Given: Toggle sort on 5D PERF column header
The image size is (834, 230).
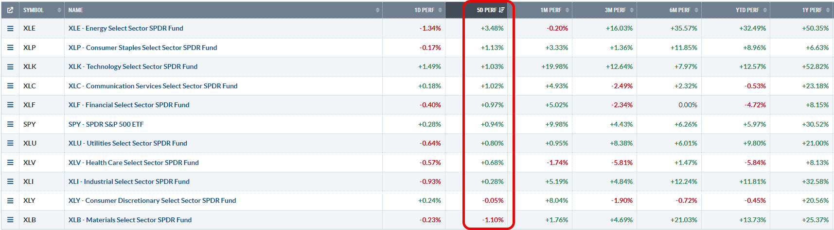Looking at the screenshot, I should [x=490, y=10].
